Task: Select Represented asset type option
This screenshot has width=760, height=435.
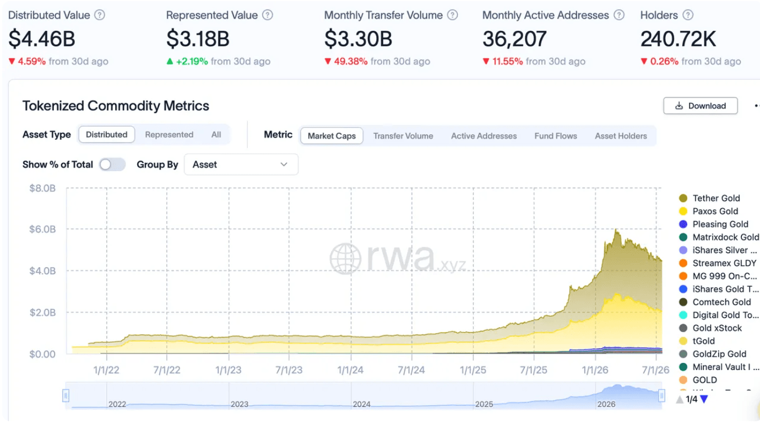Action: coord(169,135)
